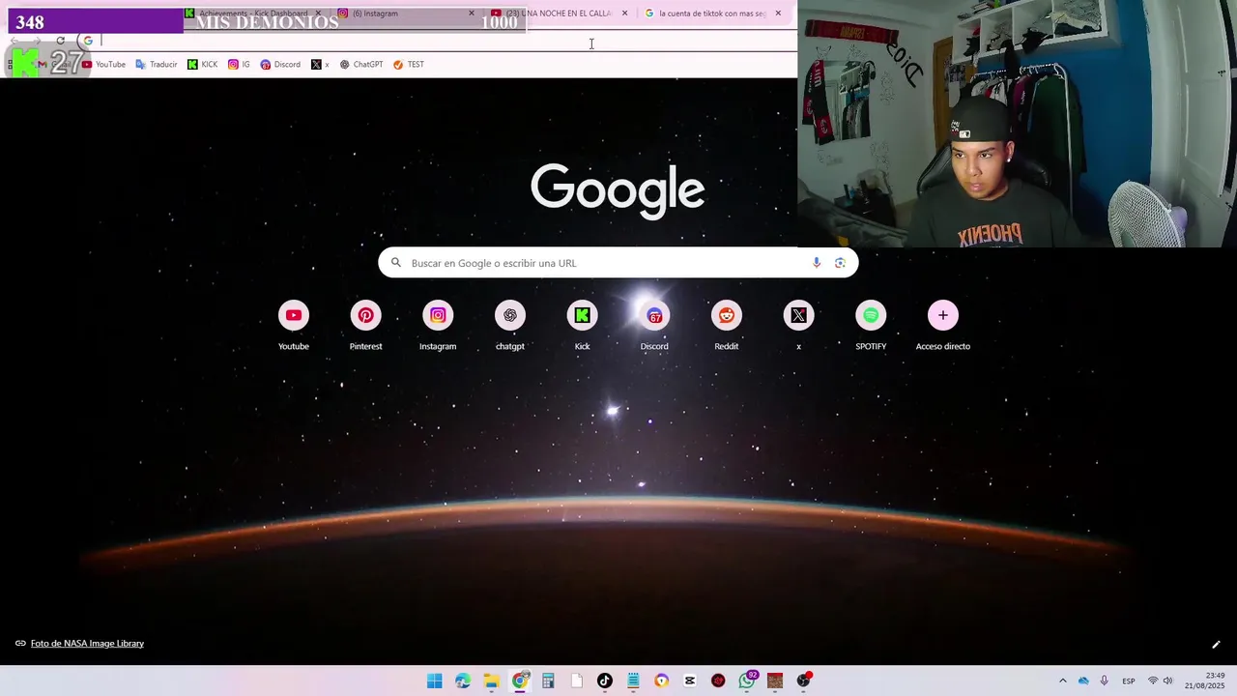Open the blue notepad icon in taskbar

point(633,681)
